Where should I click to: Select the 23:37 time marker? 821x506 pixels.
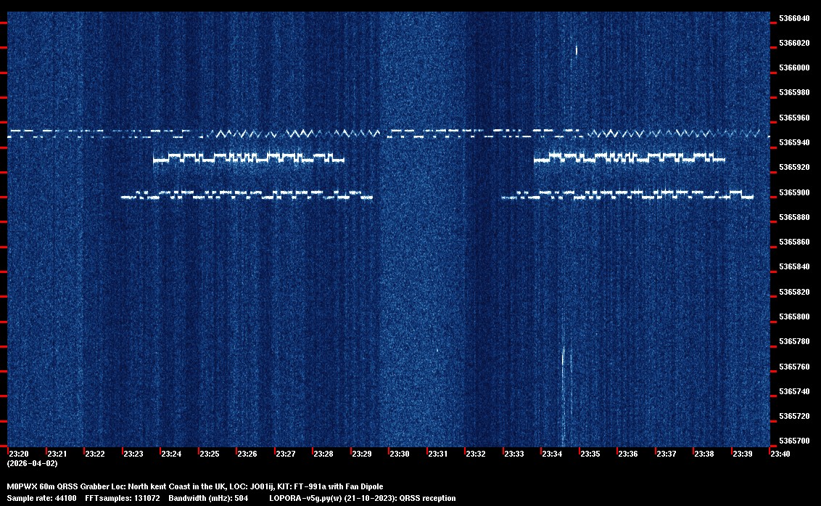pyautogui.click(x=667, y=454)
